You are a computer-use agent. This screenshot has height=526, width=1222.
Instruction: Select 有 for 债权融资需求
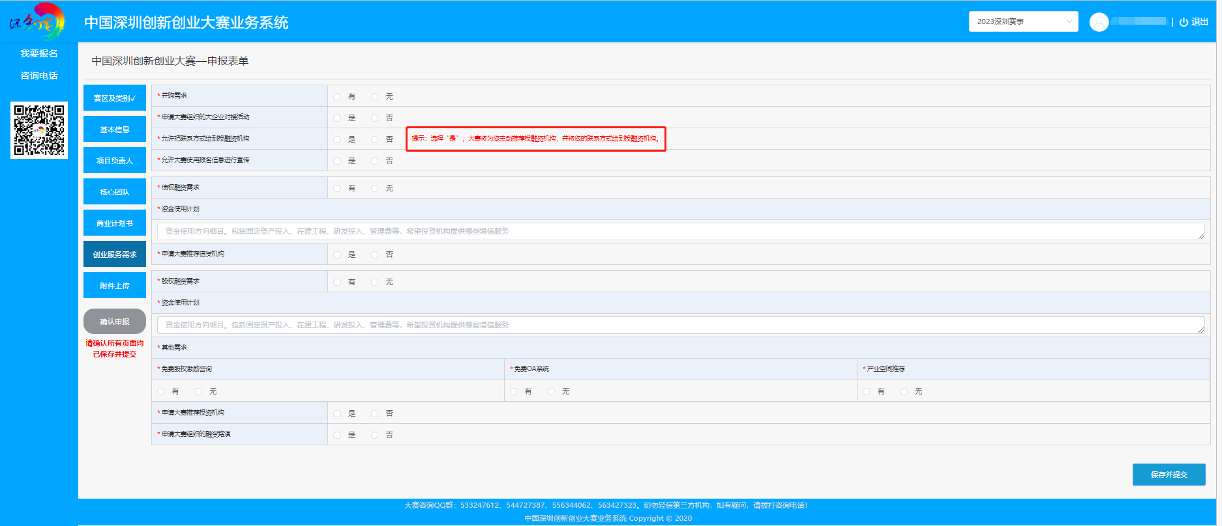(x=337, y=188)
